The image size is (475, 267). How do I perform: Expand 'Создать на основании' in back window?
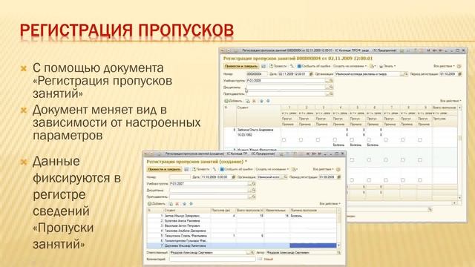tap(350, 66)
